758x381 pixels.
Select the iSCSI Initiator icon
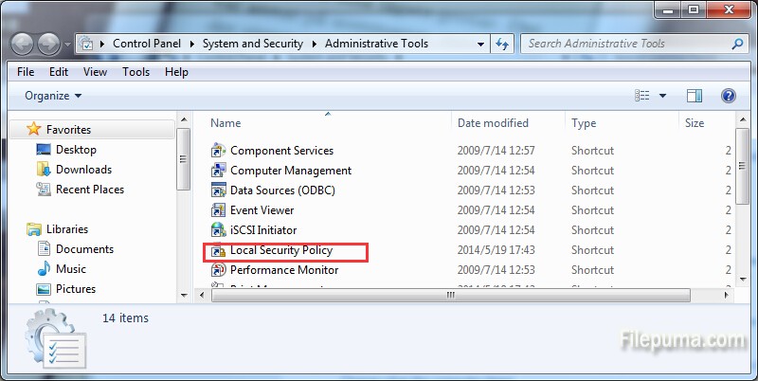point(218,230)
